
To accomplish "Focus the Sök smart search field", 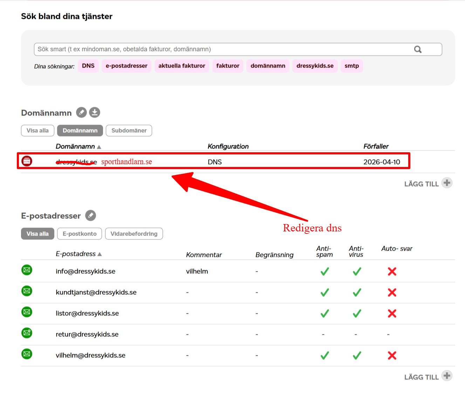I will click(224, 49).
